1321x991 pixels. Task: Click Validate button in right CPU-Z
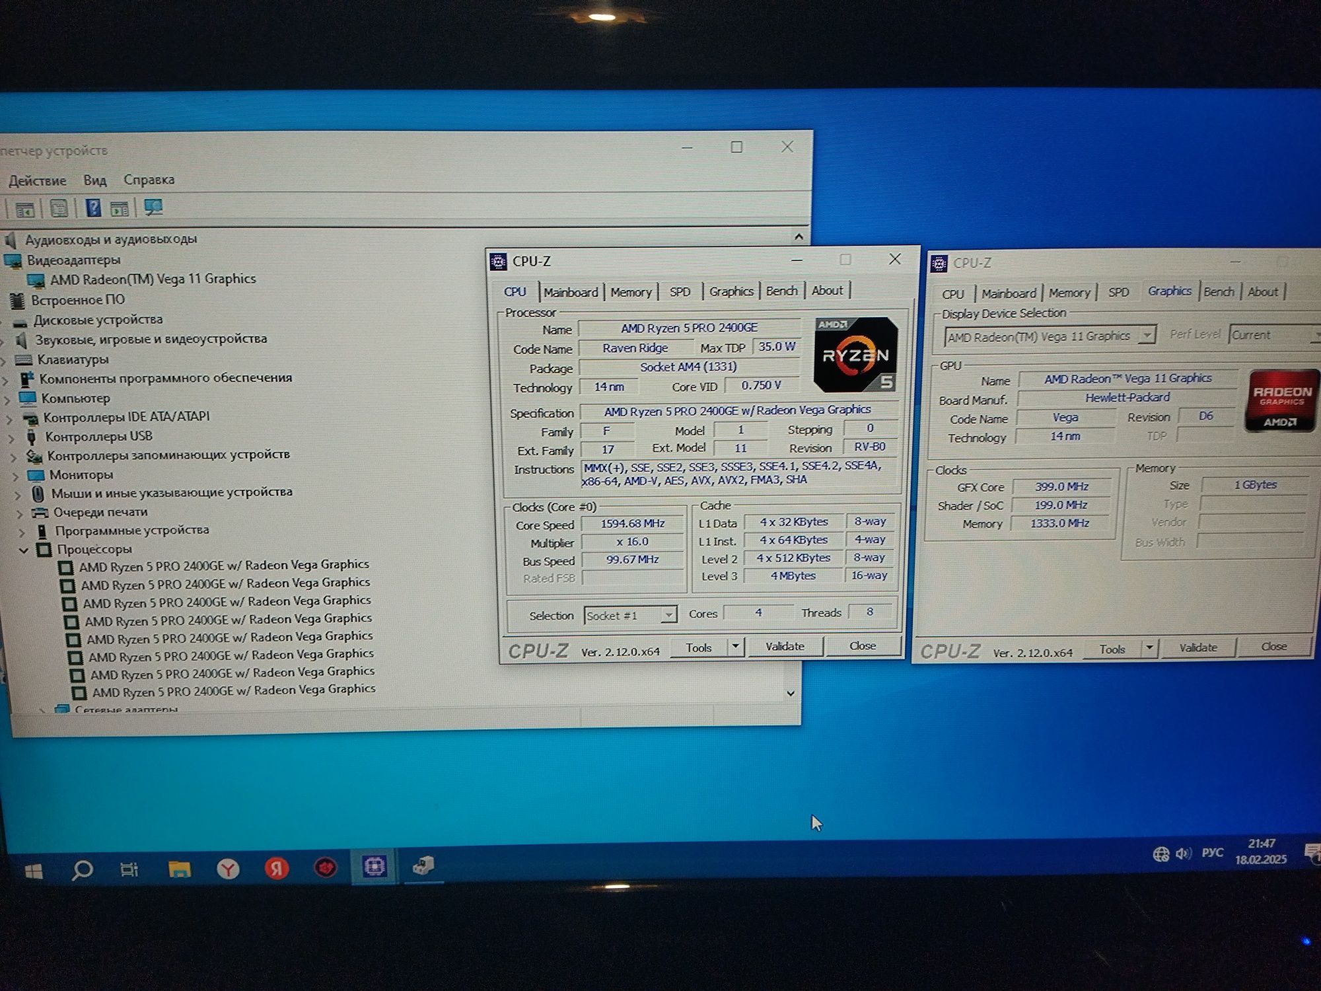tap(1198, 647)
